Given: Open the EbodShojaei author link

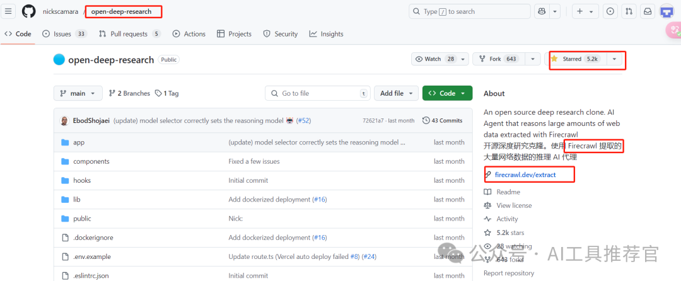Looking at the screenshot, I should pos(91,120).
